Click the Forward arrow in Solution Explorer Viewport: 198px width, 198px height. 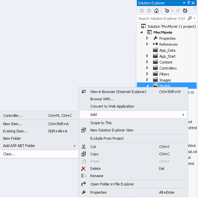tap(149, 11)
